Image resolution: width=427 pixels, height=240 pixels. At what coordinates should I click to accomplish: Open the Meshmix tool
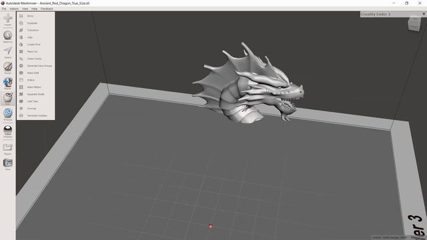(7, 37)
